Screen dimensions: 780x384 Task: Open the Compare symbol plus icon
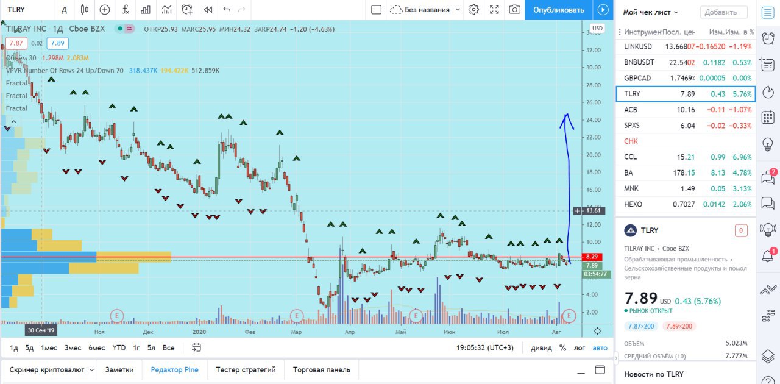[105, 10]
